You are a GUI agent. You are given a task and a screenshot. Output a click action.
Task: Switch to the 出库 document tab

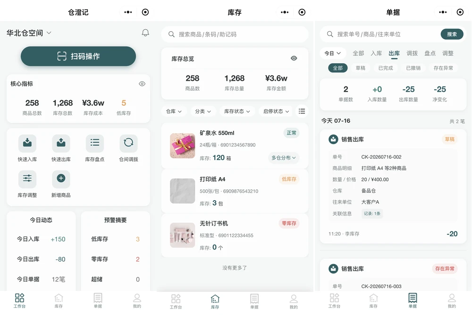[394, 54]
